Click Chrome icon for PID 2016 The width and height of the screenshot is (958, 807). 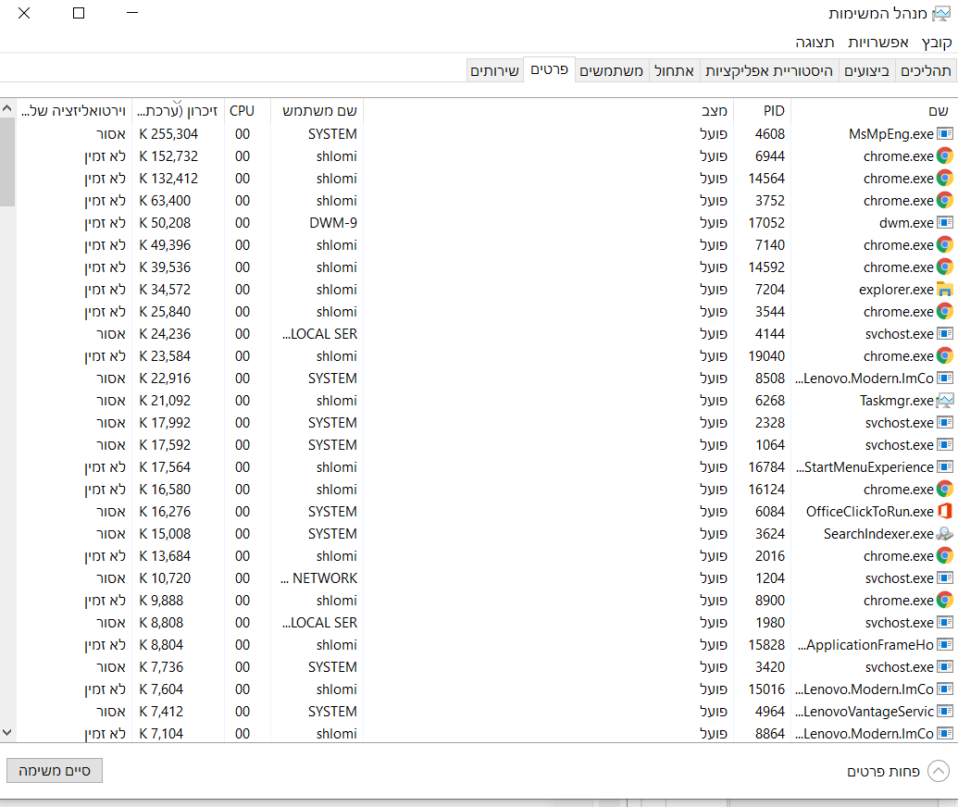[x=944, y=556]
